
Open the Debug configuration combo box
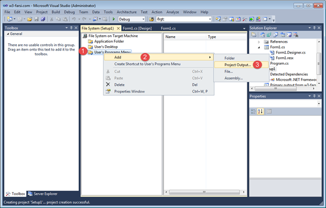pos(131,19)
